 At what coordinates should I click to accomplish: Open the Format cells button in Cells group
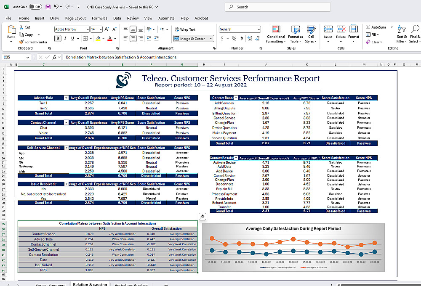[354, 34]
